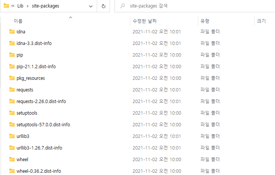
Task: Click the setuptools-57.0.0.dist-info name text
Action: (43, 125)
